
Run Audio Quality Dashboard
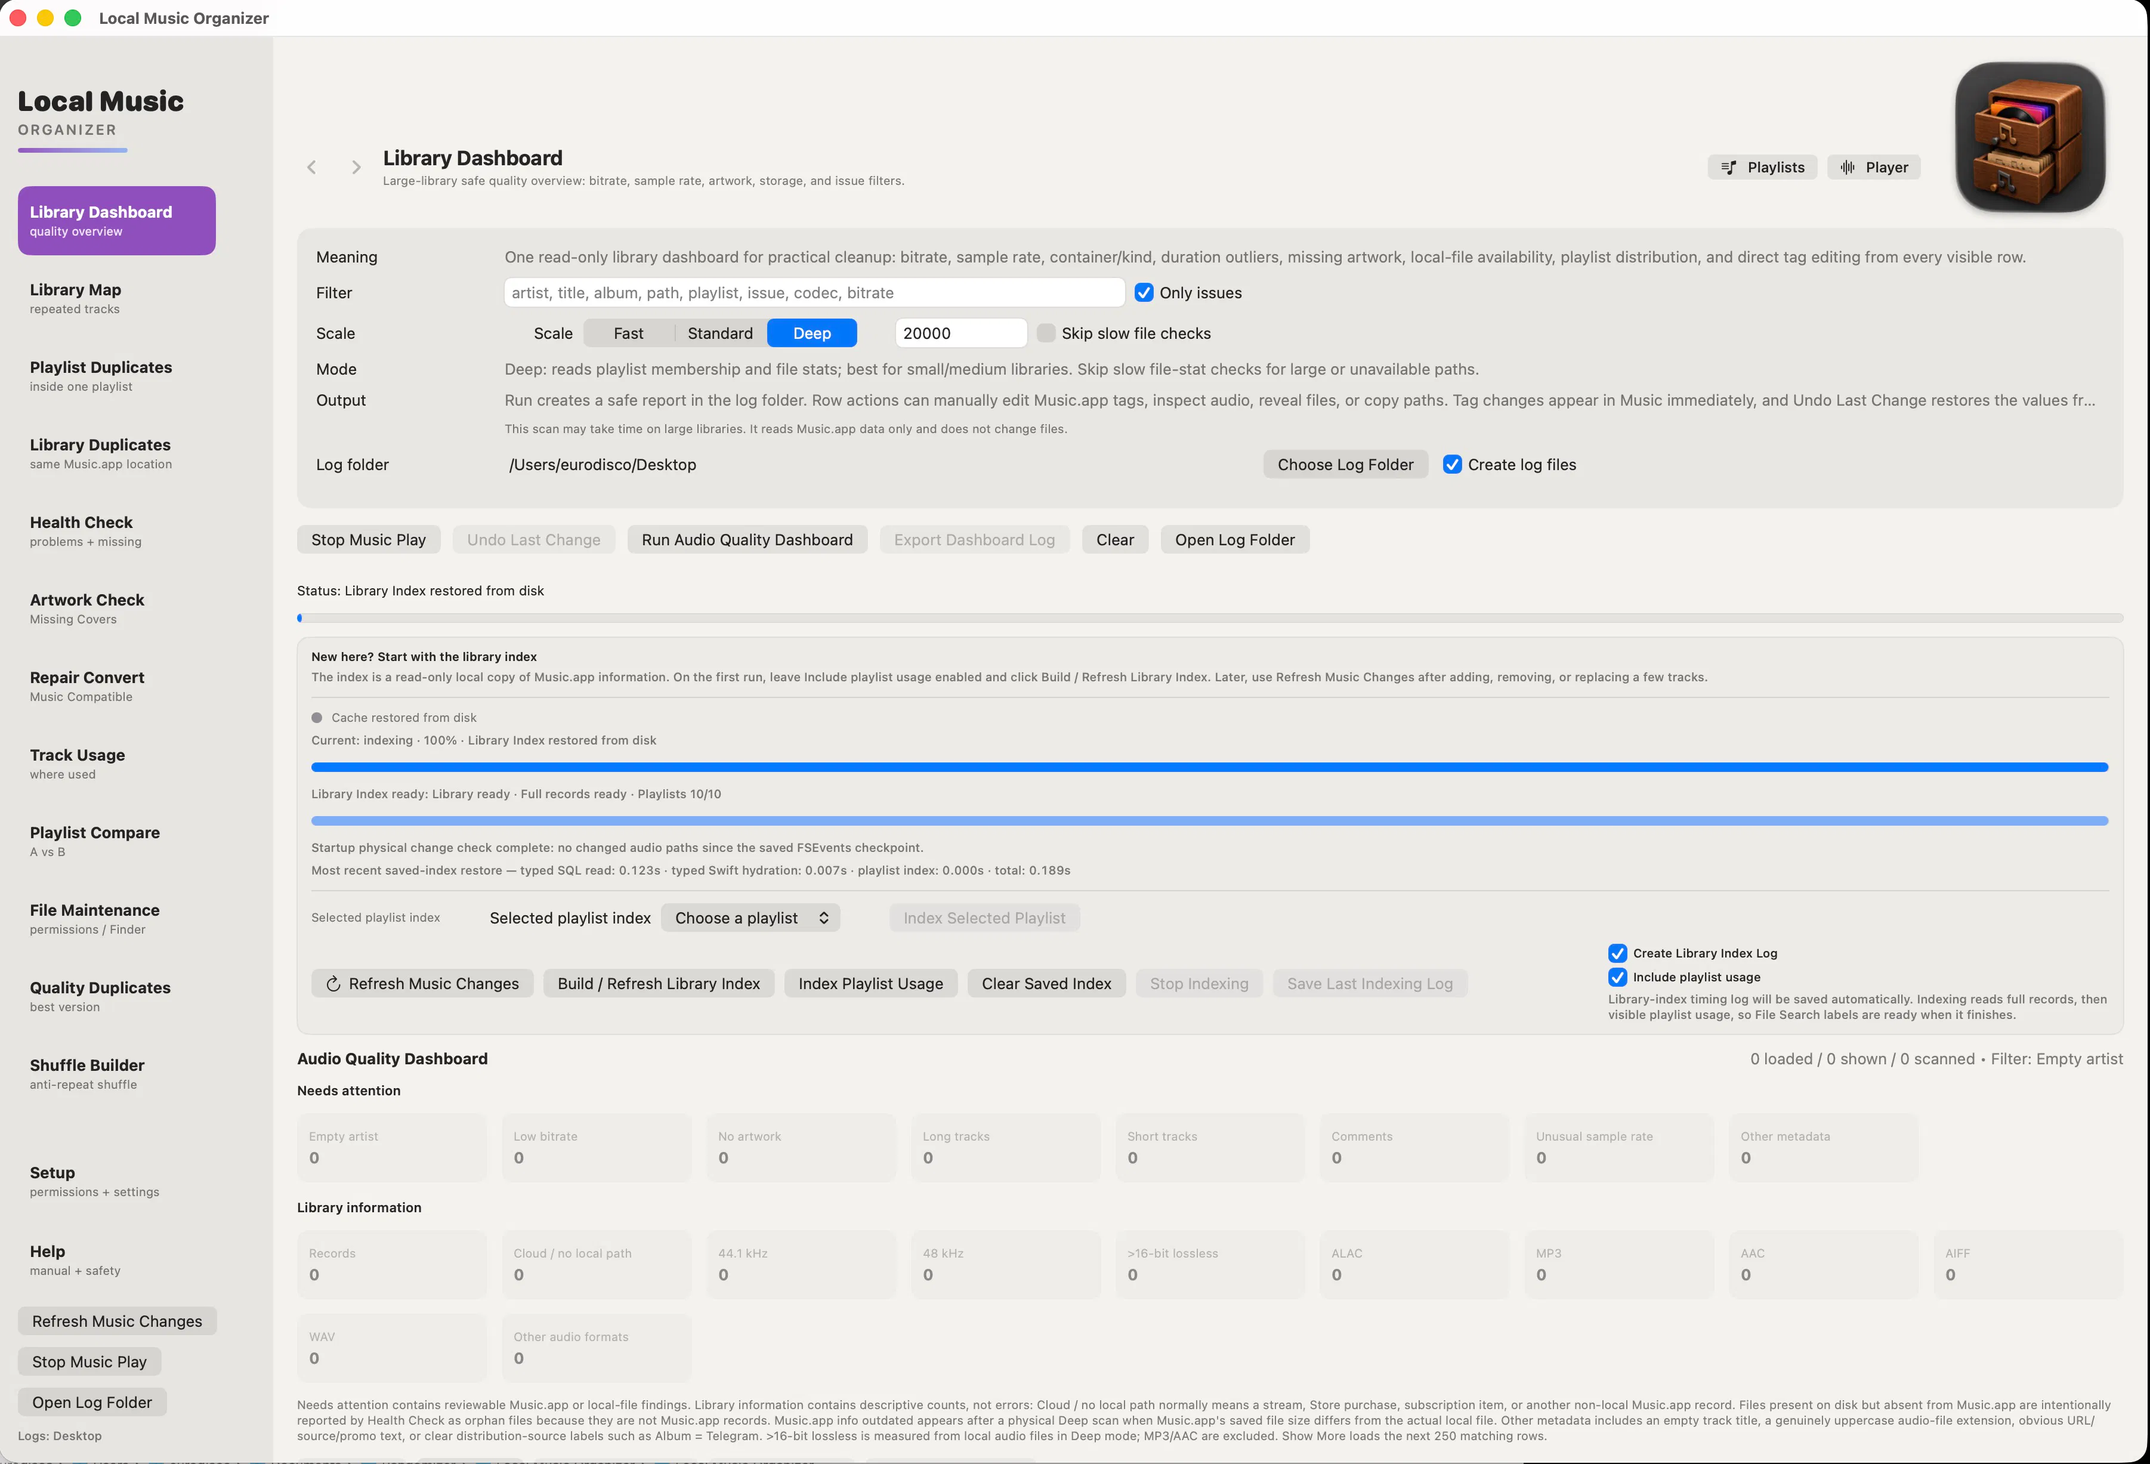coord(747,539)
